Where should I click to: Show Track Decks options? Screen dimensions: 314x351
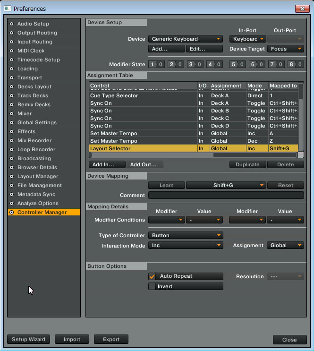pyautogui.click(x=33, y=95)
